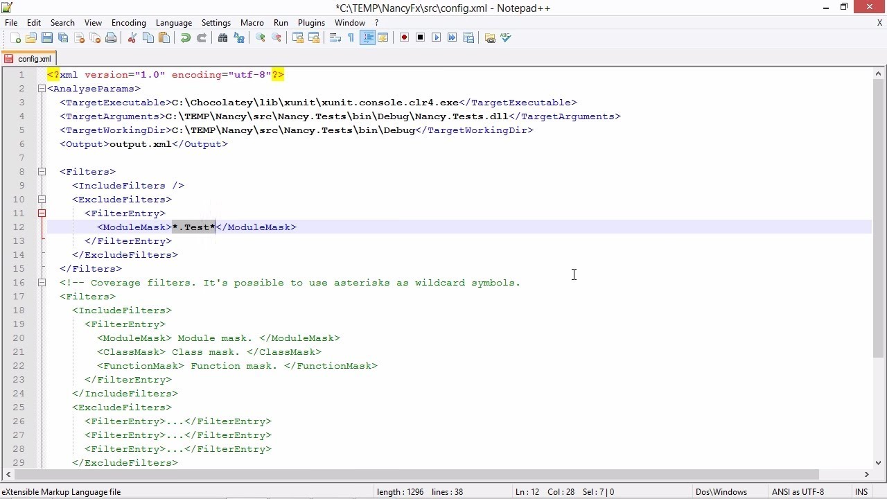
Task: Zoom out using magnifier minus icon
Action: (x=276, y=38)
